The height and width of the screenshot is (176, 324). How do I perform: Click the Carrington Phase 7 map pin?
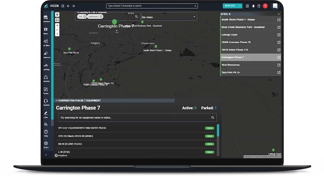pyautogui.click(x=115, y=22)
